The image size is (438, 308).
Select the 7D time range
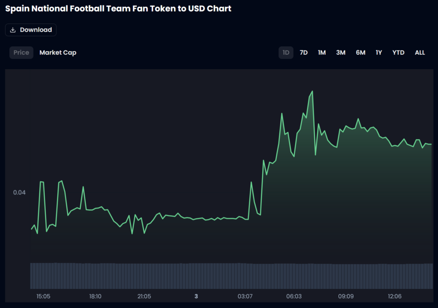point(304,53)
